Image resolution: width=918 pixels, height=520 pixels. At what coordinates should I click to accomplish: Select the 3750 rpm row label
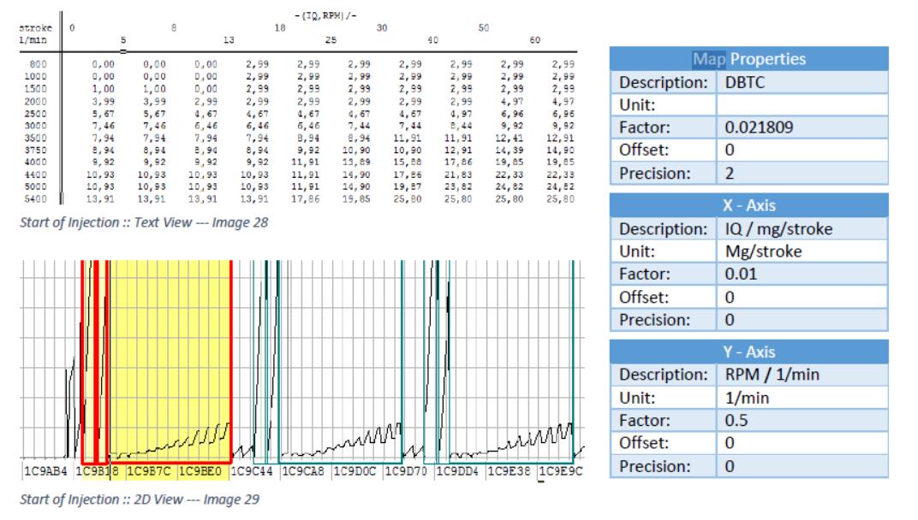click(36, 151)
